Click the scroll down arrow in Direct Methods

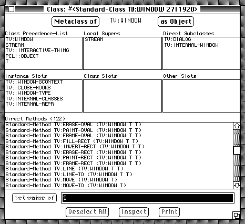(237, 185)
